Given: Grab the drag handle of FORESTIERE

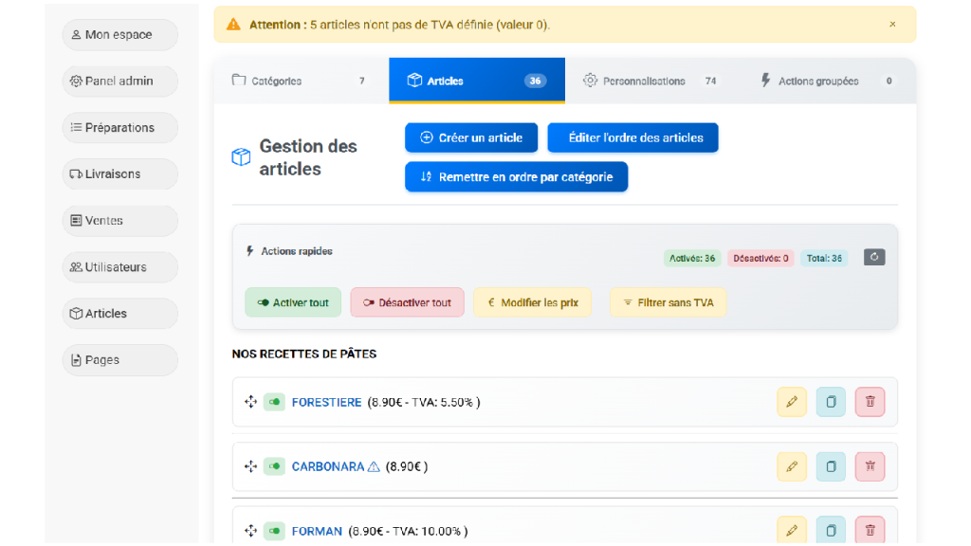Looking at the screenshot, I should (251, 402).
